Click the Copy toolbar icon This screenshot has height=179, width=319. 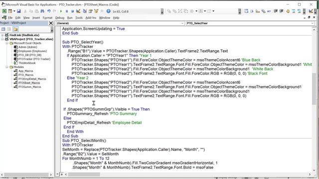(31, 11)
